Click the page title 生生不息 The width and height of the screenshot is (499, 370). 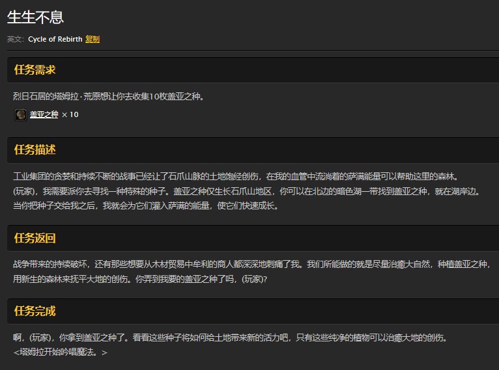36,18
